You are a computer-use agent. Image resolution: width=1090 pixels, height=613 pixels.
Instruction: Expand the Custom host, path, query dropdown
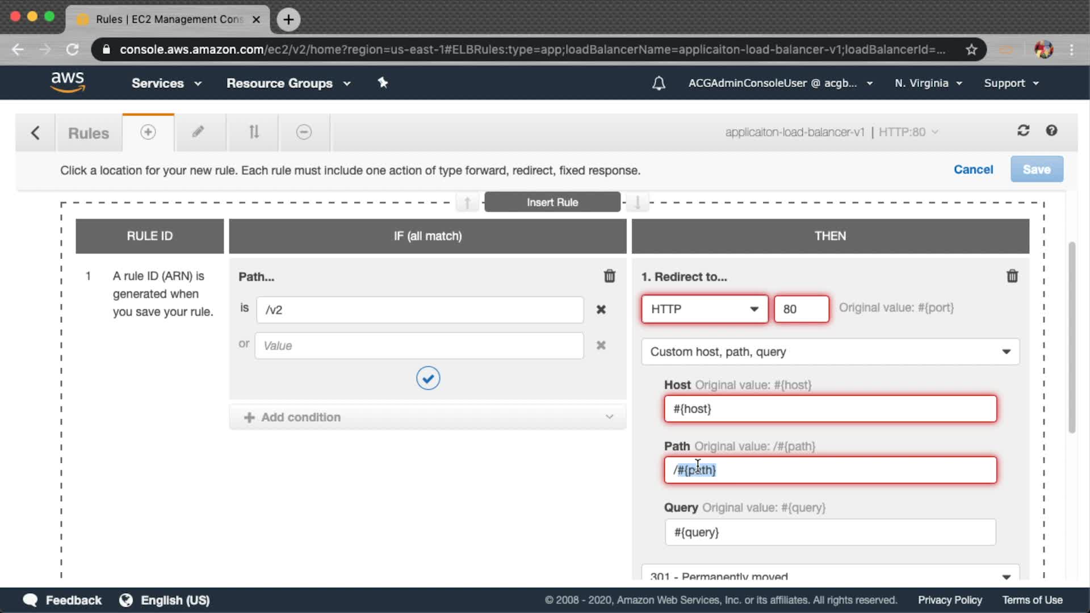pyautogui.click(x=829, y=352)
